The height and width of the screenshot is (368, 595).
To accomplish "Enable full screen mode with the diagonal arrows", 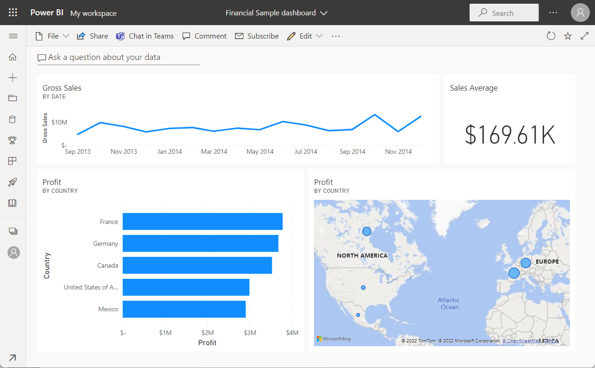I will coord(584,35).
